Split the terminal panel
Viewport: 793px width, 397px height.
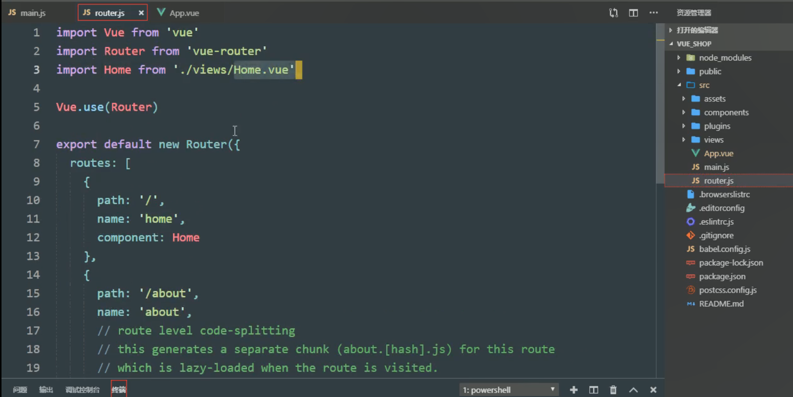point(594,390)
